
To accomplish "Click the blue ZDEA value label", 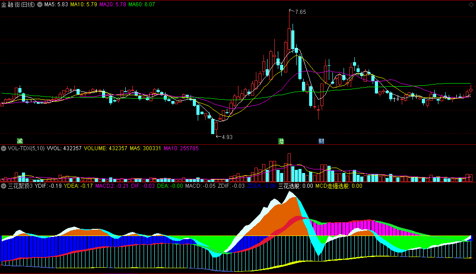I will [x=261, y=186].
